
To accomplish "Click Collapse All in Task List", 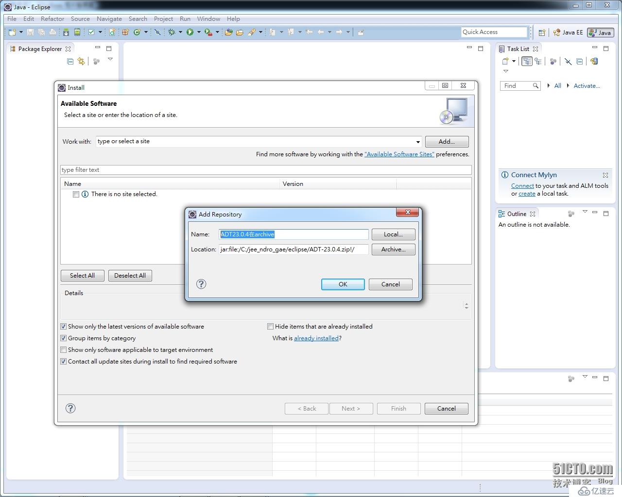I will coord(579,61).
